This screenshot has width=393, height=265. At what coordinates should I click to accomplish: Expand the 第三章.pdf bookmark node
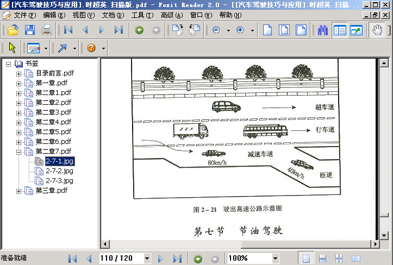pos(19,191)
